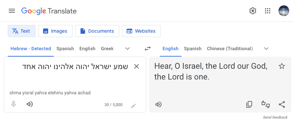Screen dimensions: 294x127
Task: Clear the Hebrew source text
Action: tap(136, 66)
